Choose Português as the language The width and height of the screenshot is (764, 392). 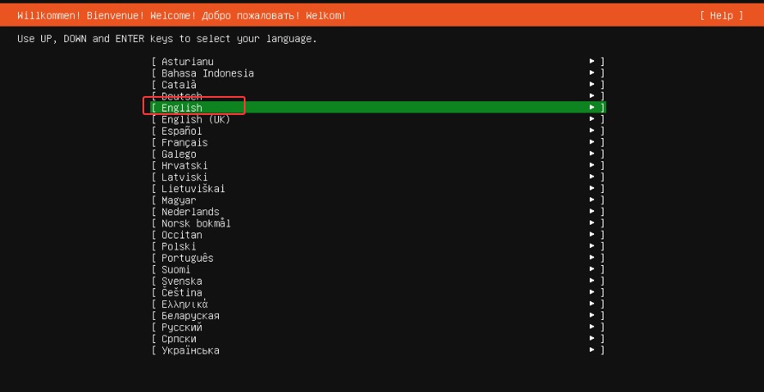187,258
